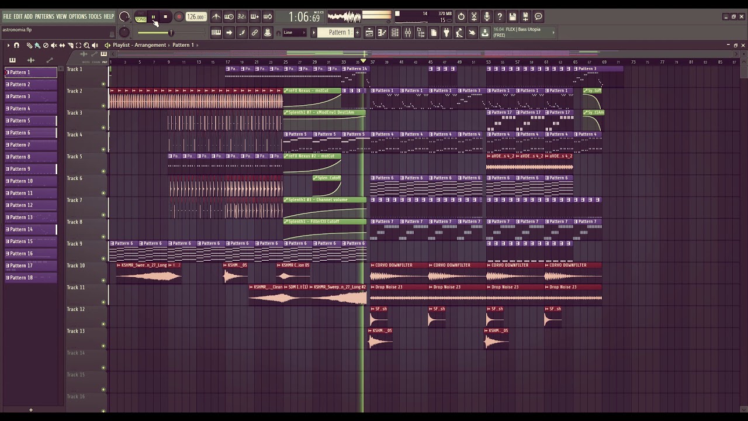This screenshot has height=421, width=748.
Task: Open the PATTERNS menu
Action: point(44,16)
